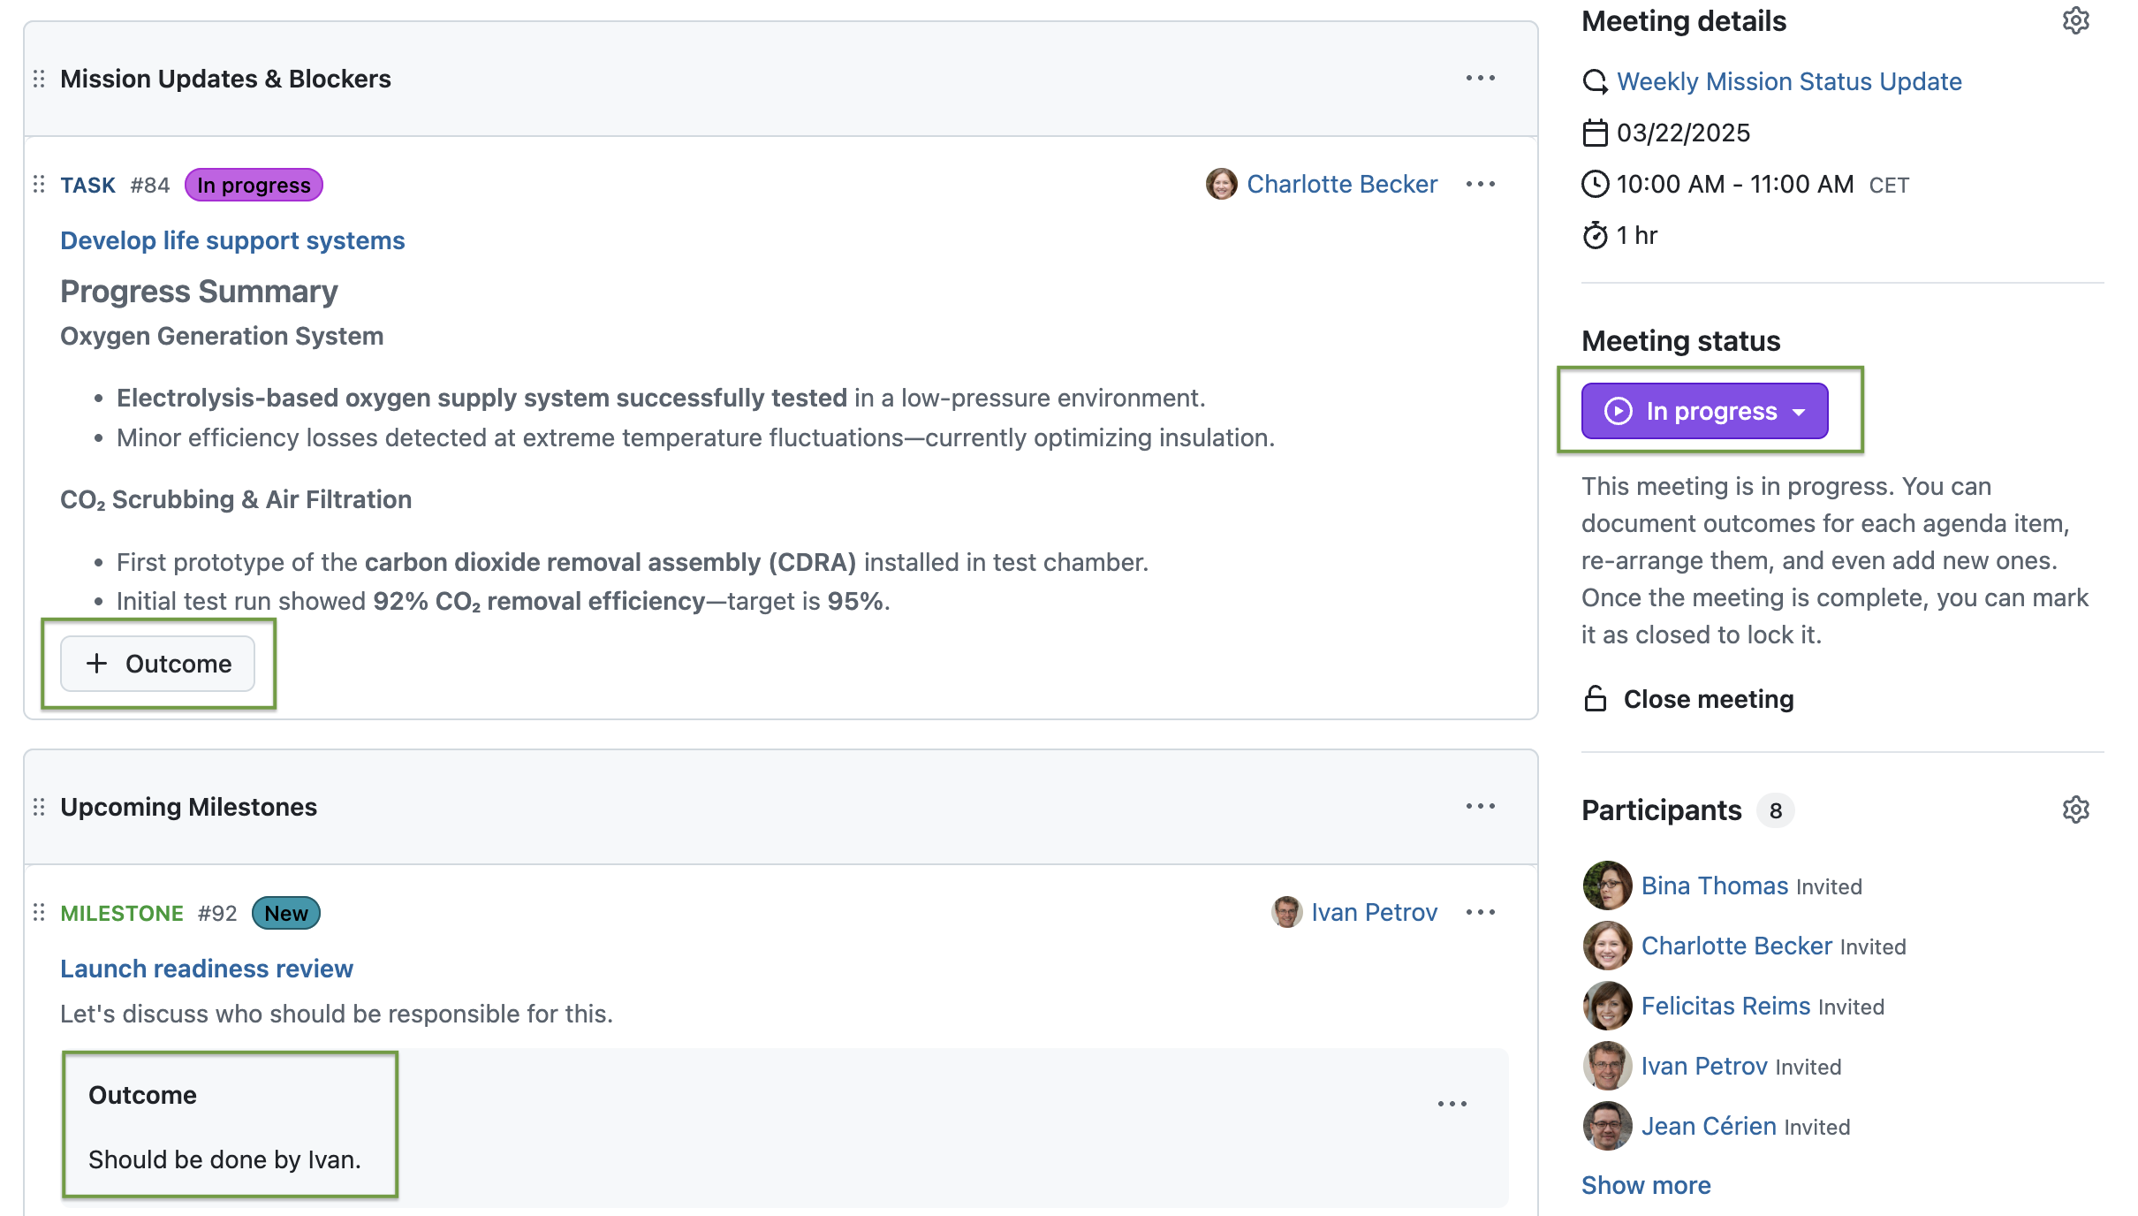2138x1216 pixels.
Task: Open the In progress badge on task #84
Action: (253, 185)
